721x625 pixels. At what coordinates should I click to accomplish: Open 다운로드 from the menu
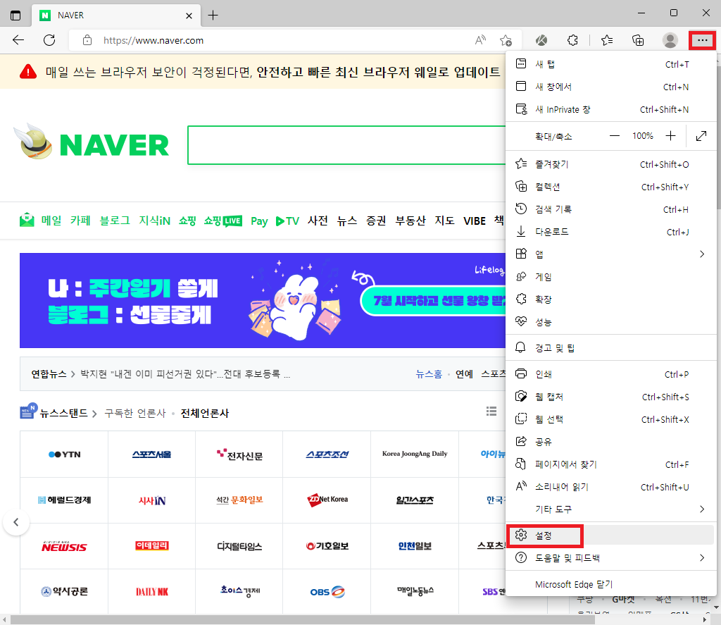click(x=610, y=232)
